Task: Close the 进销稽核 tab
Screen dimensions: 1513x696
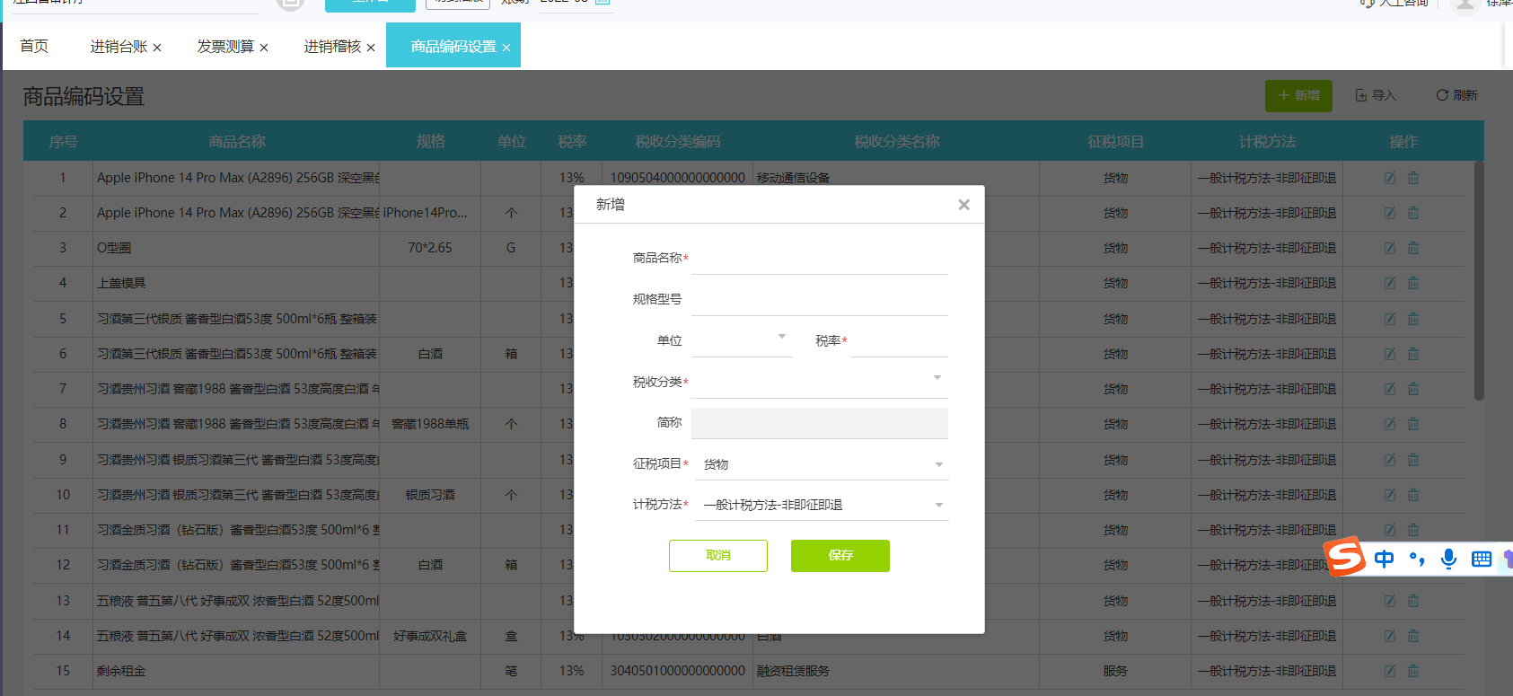Action: [371, 48]
